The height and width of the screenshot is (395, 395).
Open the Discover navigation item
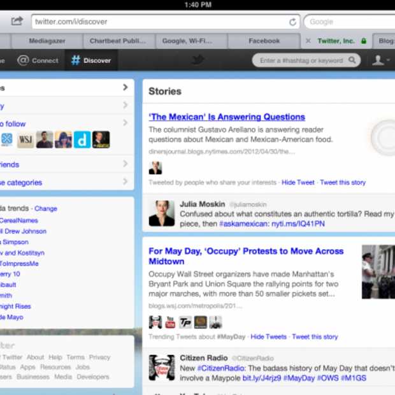[x=91, y=61]
